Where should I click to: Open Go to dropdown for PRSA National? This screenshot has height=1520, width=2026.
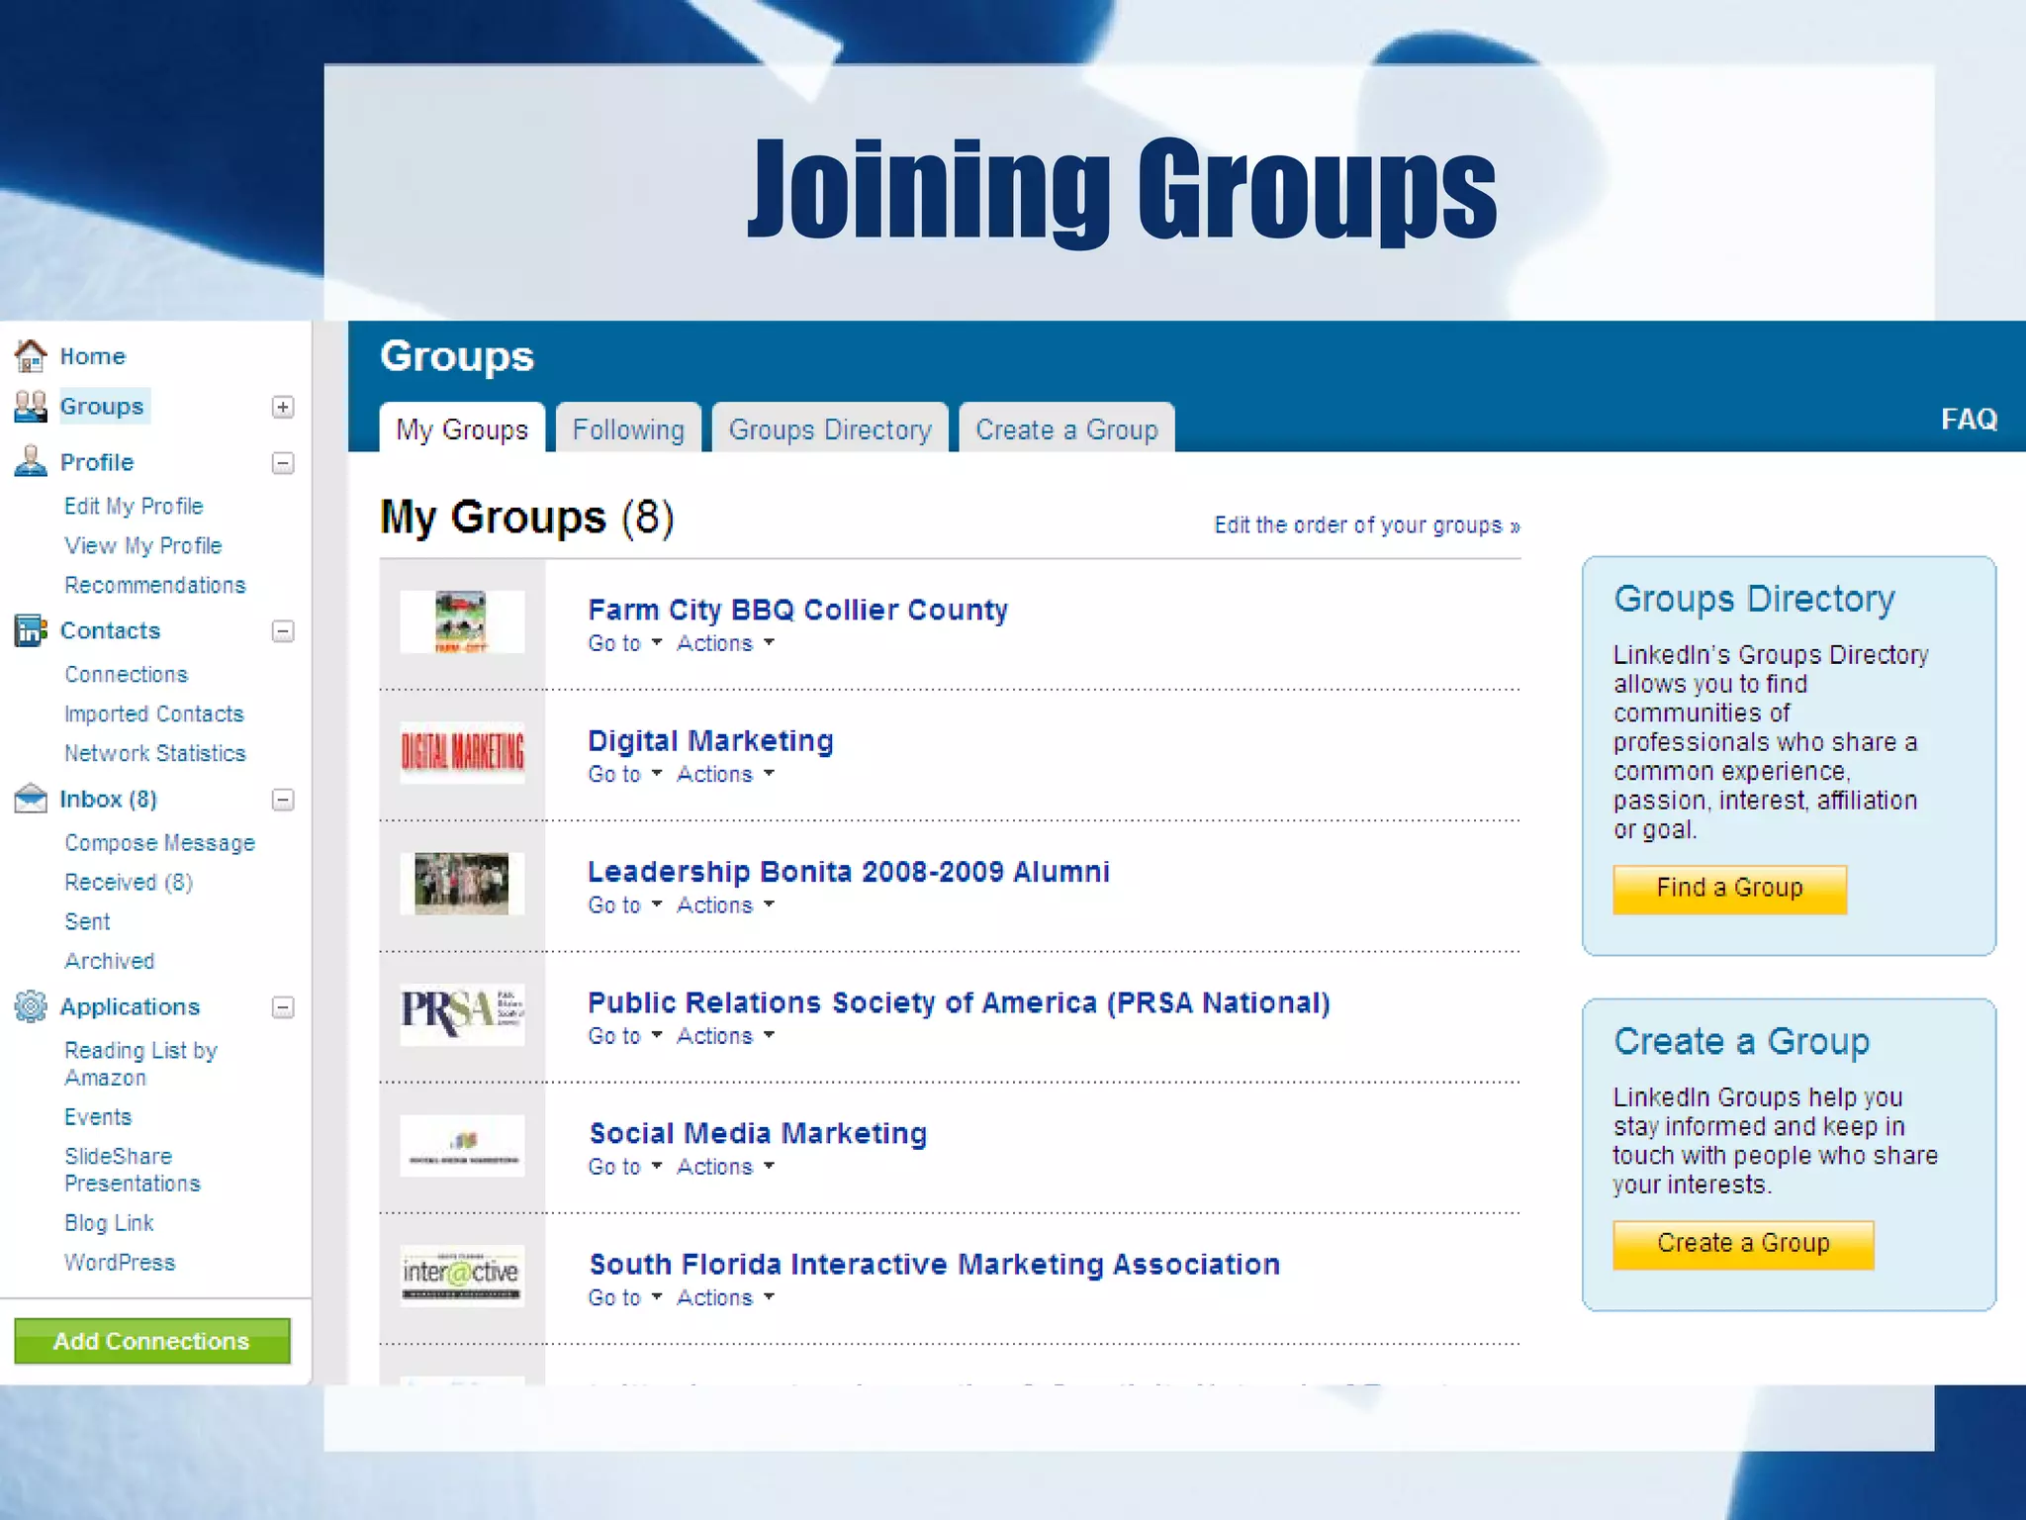pyautogui.click(x=624, y=1036)
